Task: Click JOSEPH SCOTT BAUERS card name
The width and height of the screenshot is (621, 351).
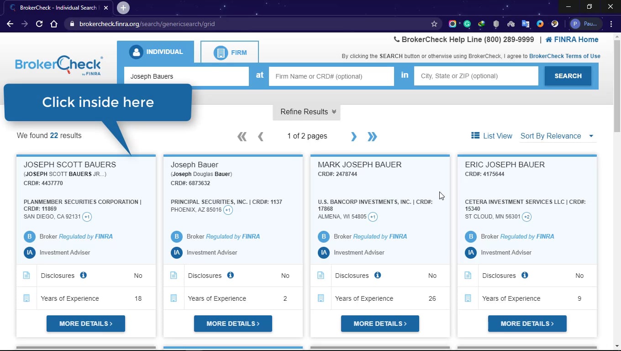Action: click(70, 165)
